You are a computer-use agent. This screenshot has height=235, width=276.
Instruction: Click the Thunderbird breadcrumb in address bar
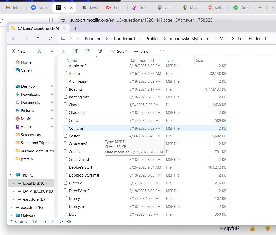tap(123, 39)
